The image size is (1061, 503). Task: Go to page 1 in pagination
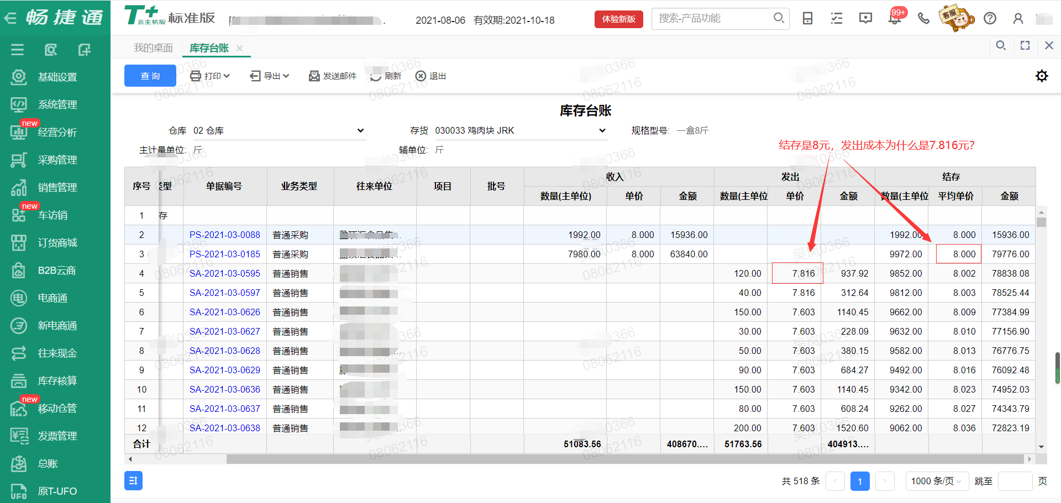(859, 481)
